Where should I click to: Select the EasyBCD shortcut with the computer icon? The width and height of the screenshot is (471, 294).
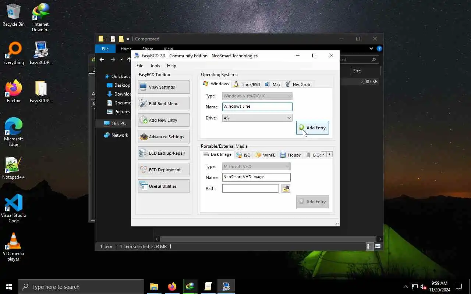point(41,54)
